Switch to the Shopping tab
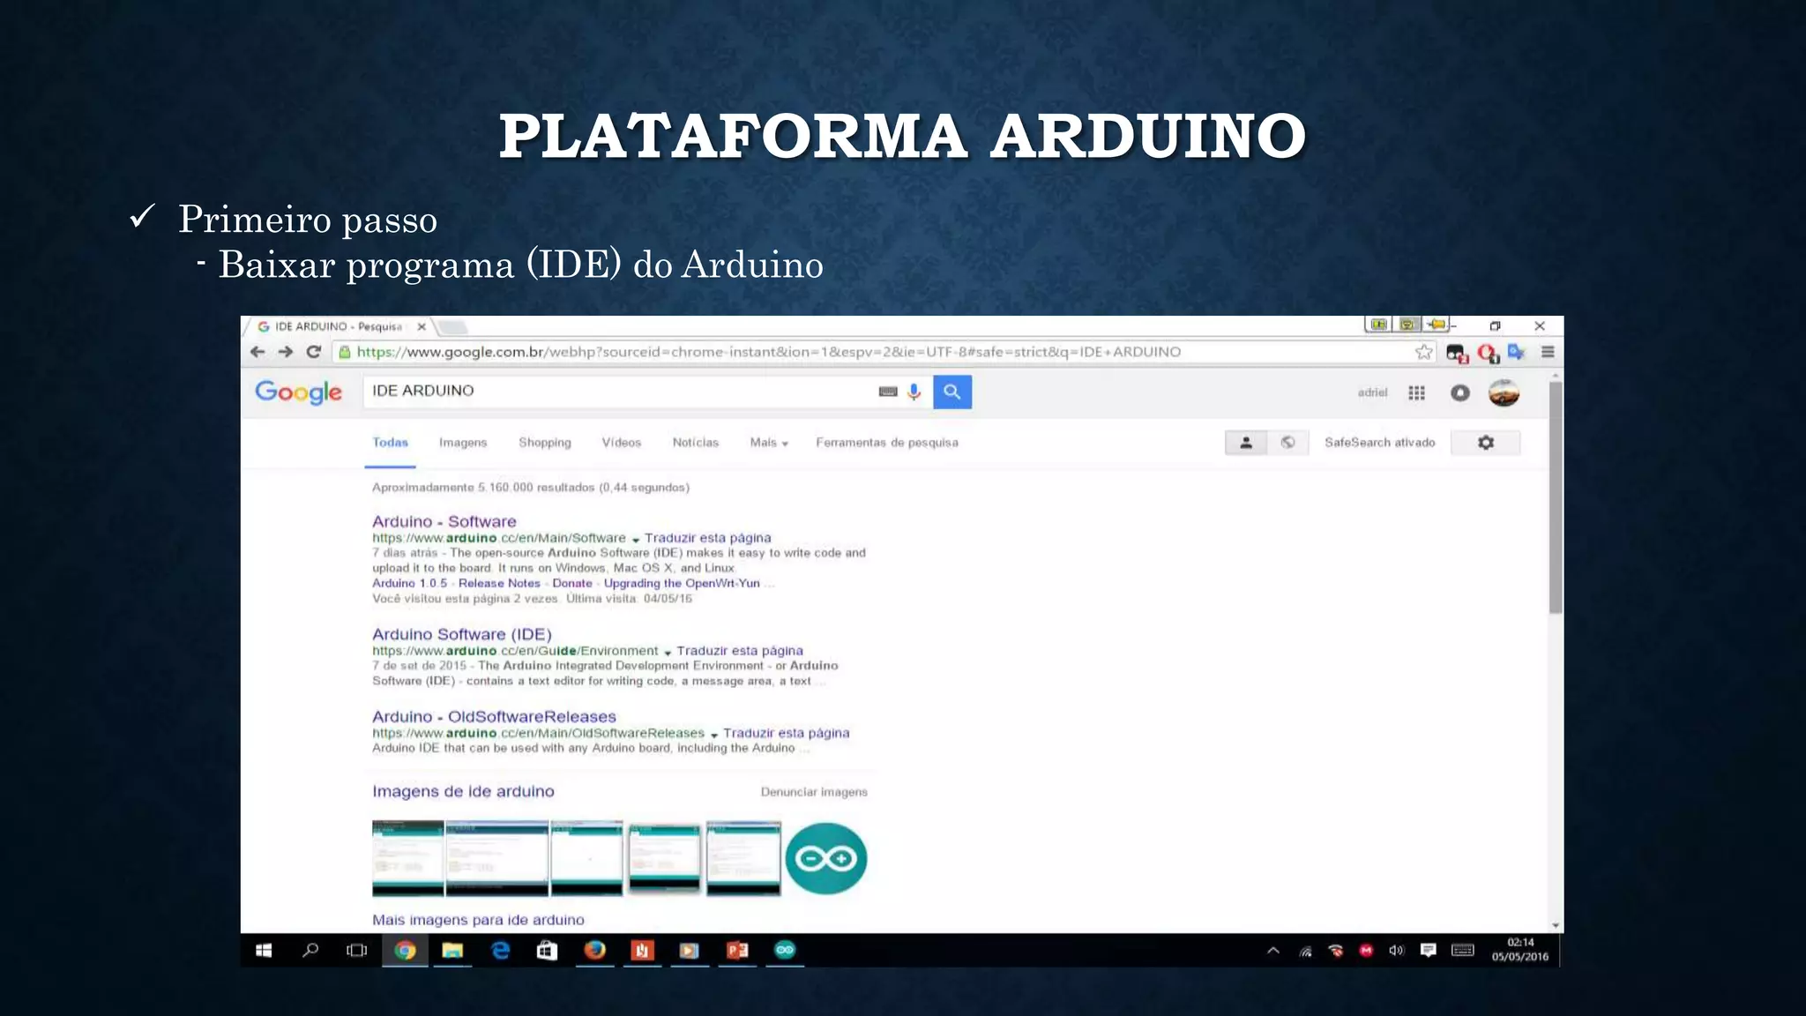 (545, 443)
